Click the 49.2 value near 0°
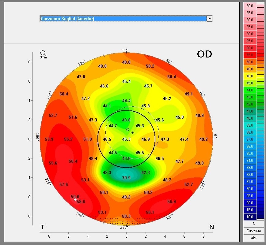266x245 pixels. tap(203, 139)
